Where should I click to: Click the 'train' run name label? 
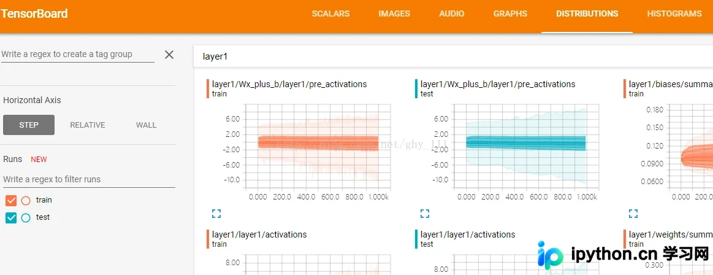pyautogui.click(x=44, y=200)
